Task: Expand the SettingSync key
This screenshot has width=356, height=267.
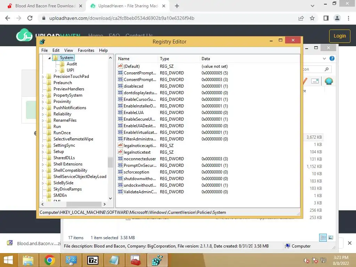Action: point(43,146)
